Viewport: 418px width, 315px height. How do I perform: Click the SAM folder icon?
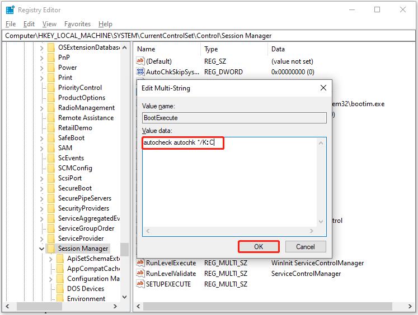pos(51,148)
